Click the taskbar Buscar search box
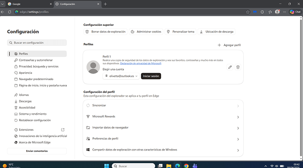303x168 pixels. [x=133, y=166]
